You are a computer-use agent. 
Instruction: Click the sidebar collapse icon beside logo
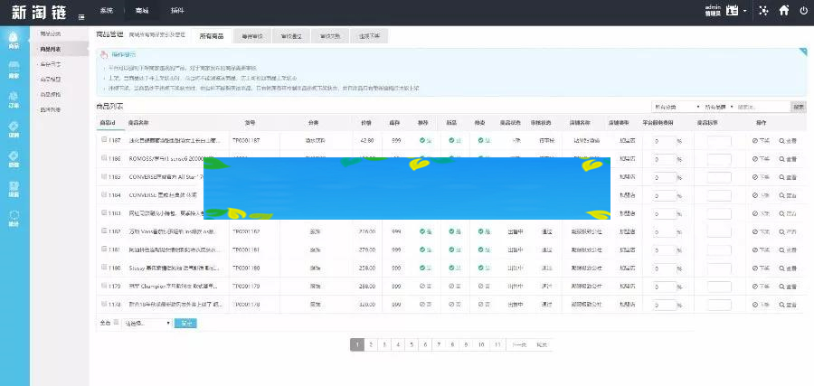[x=82, y=16]
